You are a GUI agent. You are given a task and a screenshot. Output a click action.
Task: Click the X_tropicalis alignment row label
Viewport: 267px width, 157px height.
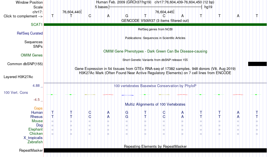pos(33,138)
